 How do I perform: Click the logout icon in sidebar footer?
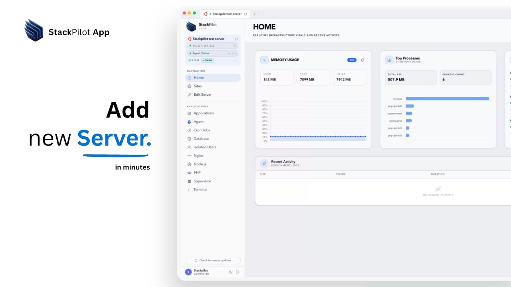[238, 272]
